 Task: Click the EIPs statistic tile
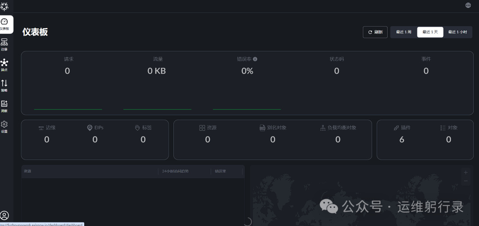(x=95, y=134)
